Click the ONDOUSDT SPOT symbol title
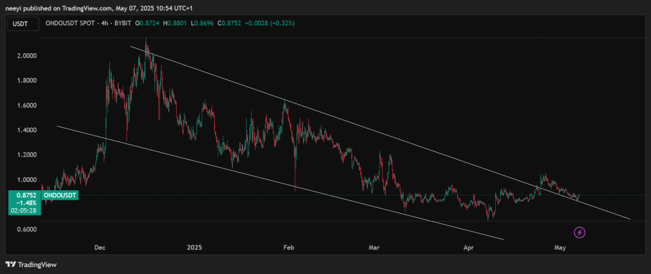The height and width of the screenshot is (274, 651). [x=69, y=23]
